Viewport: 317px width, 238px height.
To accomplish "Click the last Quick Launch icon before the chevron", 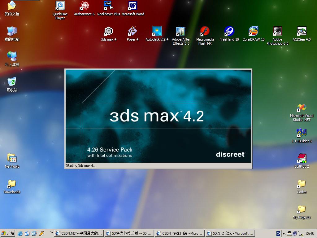I will click(x=41, y=234).
